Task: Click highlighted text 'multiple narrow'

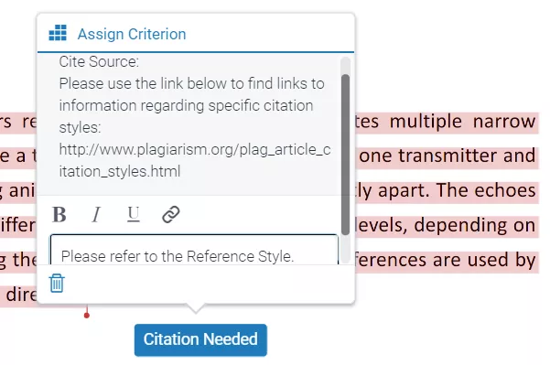Action: (x=462, y=122)
